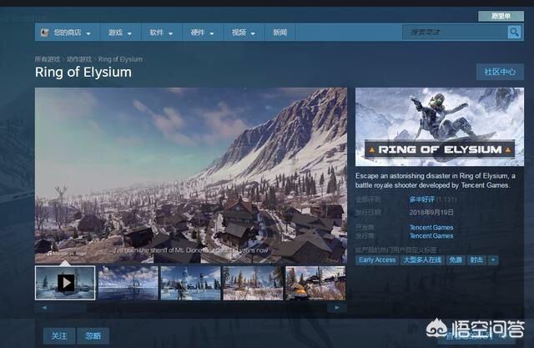
Task: Click the 关注 follow button
Action: point(59,336)
